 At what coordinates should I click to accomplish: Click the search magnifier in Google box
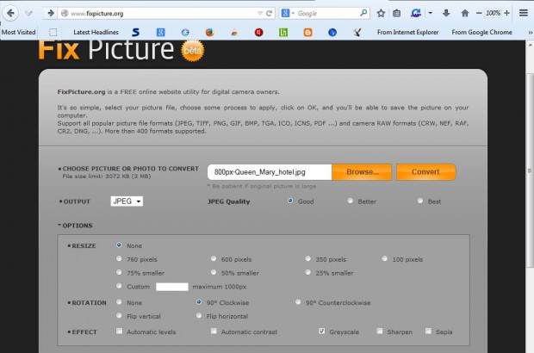coord(363,13)
